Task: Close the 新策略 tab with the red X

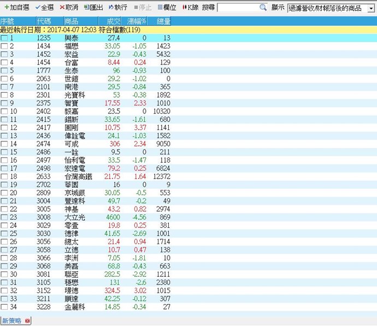Action: [27, 321]
